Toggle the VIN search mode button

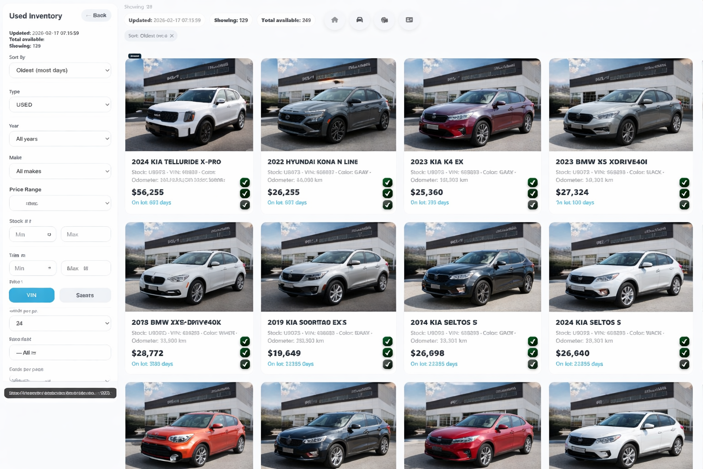pyautogui.click(x=32, y=295)
